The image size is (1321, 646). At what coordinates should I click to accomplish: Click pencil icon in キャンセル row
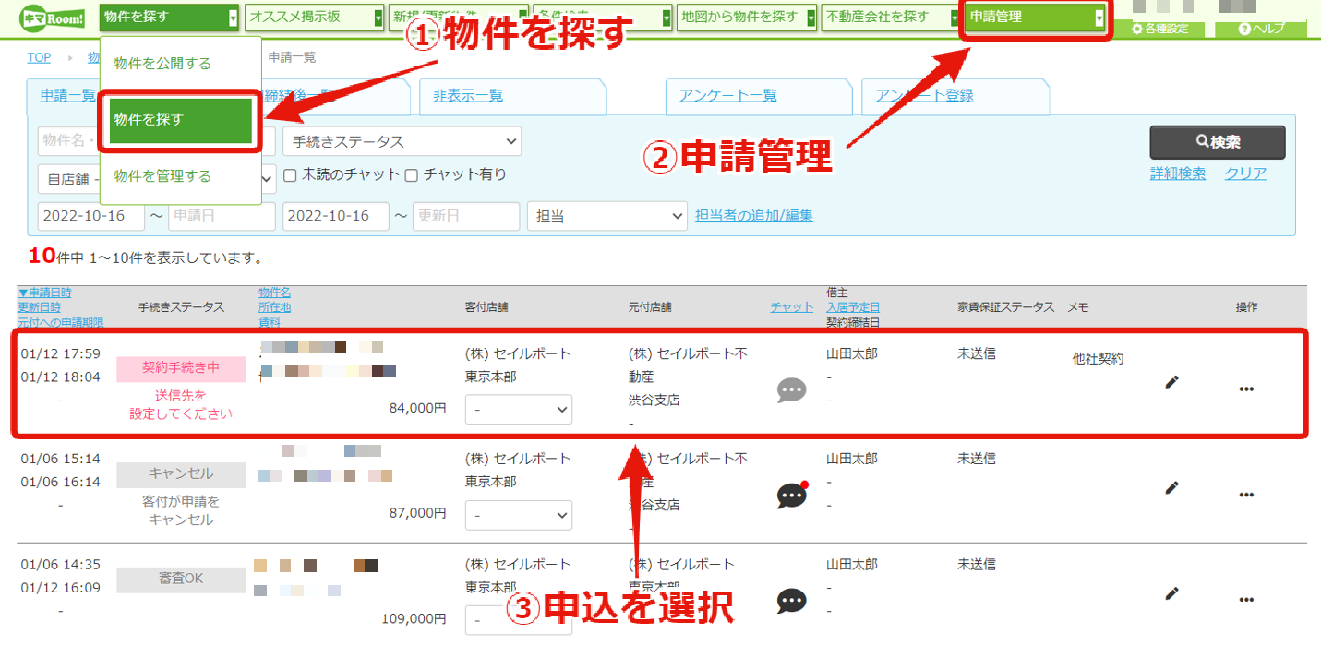pyautogui.click(x=1172, y=487)
